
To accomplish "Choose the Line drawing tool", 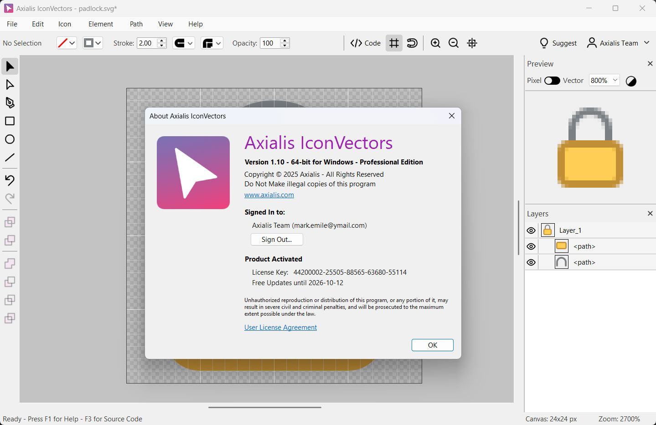I will click(x=10, y=158).
